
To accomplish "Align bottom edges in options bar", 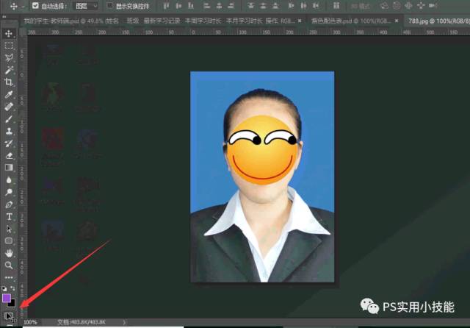I will pyautogui.click(x=191, y=6).
